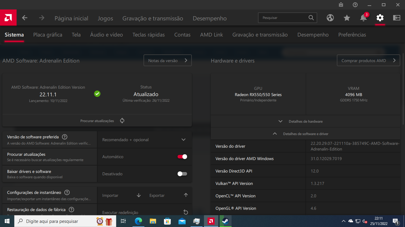
Task: Click Notas da versão button
Action: pos(168,60)
